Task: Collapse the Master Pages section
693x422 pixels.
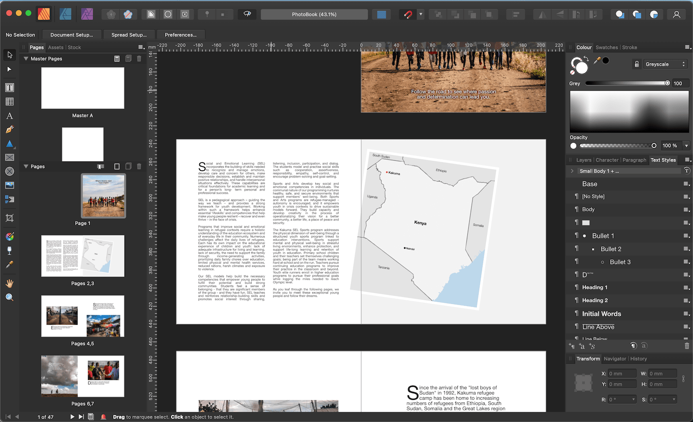Action: 26,59
